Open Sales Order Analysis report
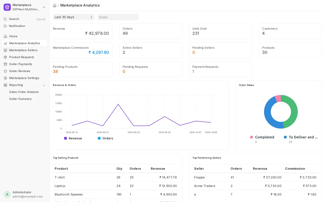 (24, 92)
